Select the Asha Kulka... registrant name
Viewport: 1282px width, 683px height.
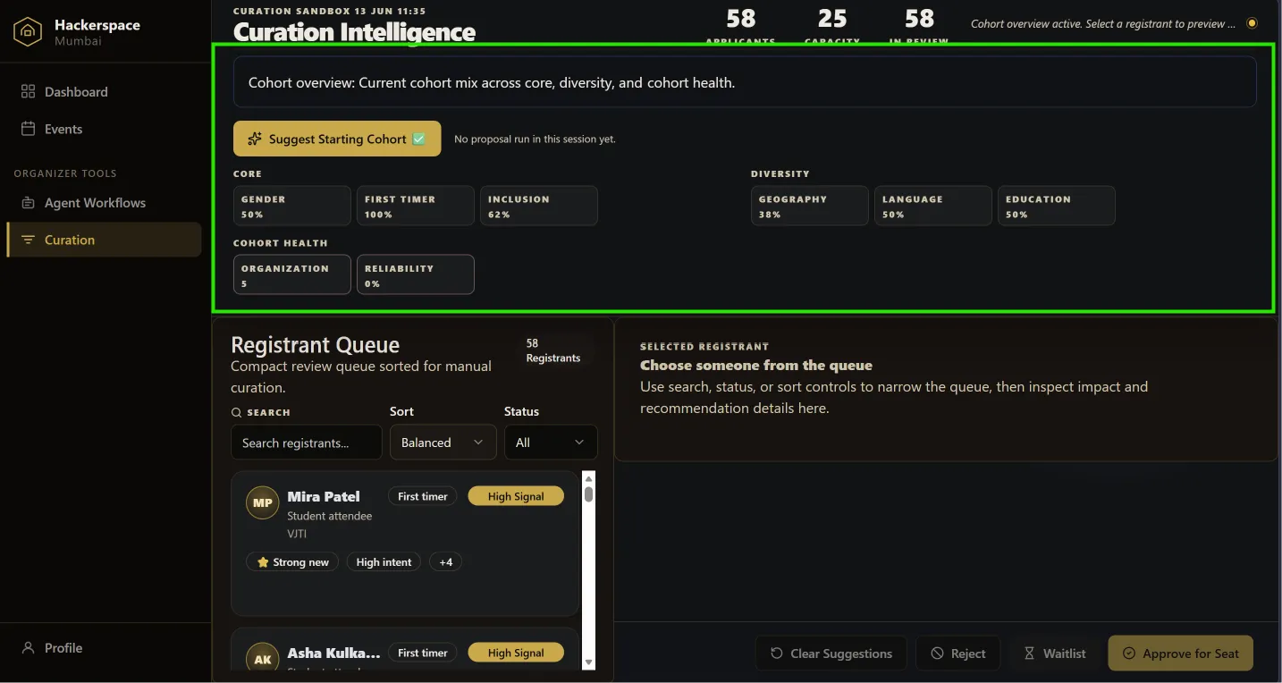tap(333, 653)
